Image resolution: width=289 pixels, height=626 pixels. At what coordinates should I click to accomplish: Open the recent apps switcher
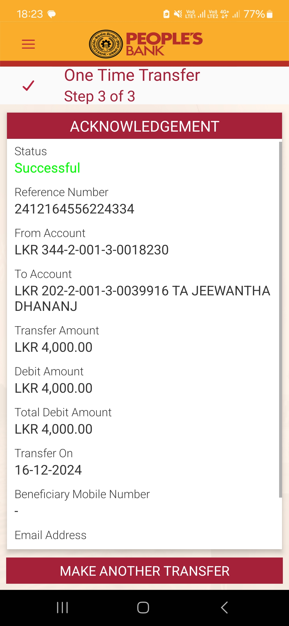[62, 608]
